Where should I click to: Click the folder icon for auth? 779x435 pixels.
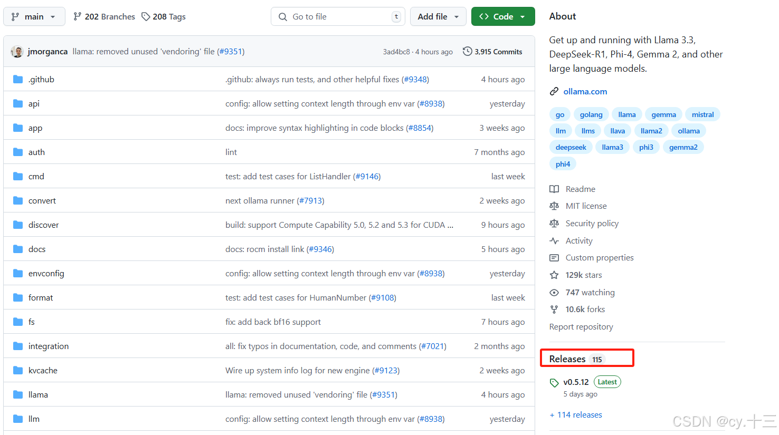point(18,152)
